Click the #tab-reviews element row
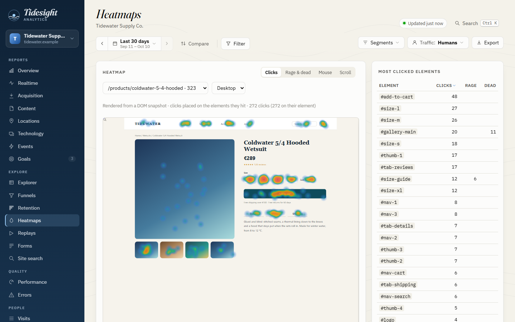The height and width of the screenshot is (322, 515). coord(437,167)
